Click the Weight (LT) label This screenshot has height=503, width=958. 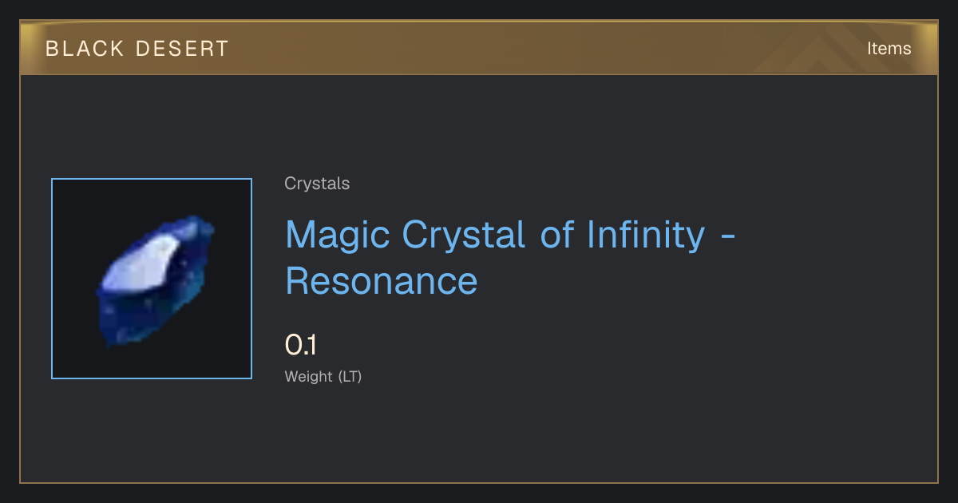[x=323, y=377]
